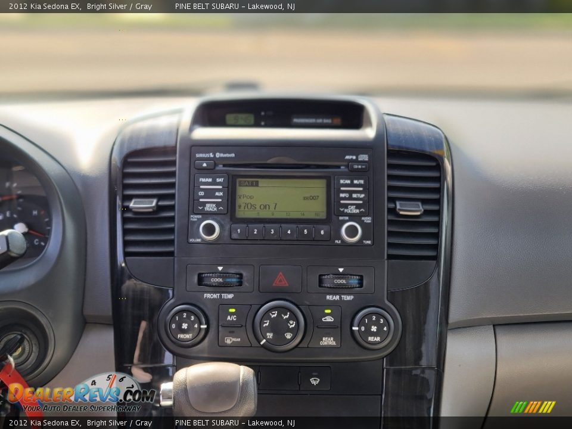Tap the SAT1 band indicator on display
572x429 pixels.
249,183
